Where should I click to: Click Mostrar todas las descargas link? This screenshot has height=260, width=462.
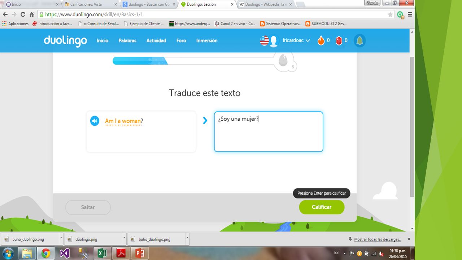(x=378, y=239)
